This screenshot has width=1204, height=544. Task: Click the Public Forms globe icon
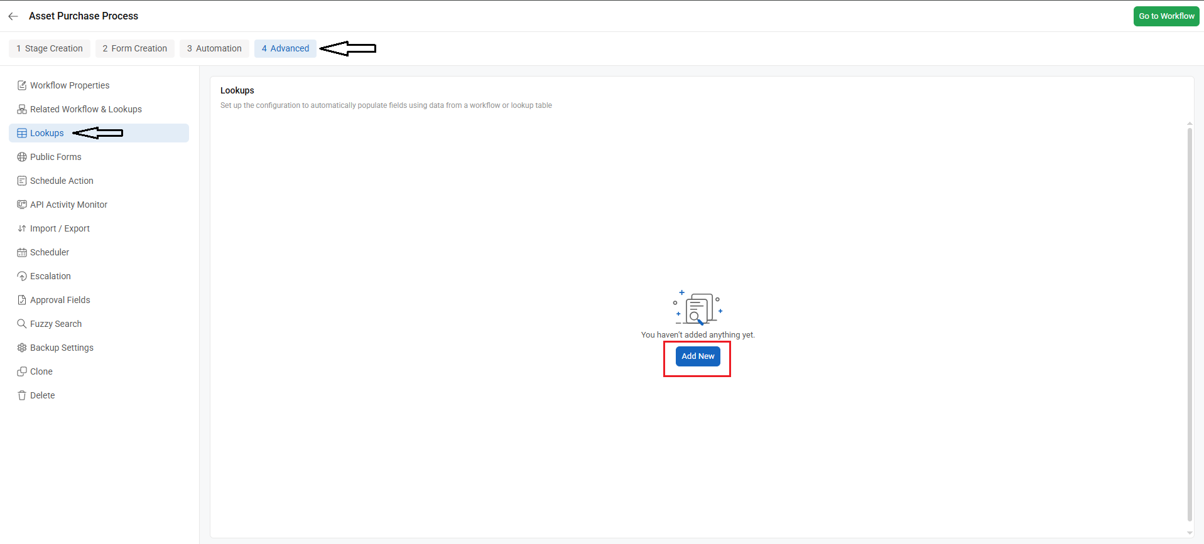[22, 157]
